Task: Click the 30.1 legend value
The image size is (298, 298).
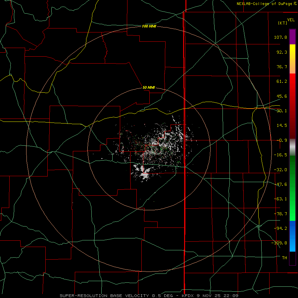Action: click(282, 111)
